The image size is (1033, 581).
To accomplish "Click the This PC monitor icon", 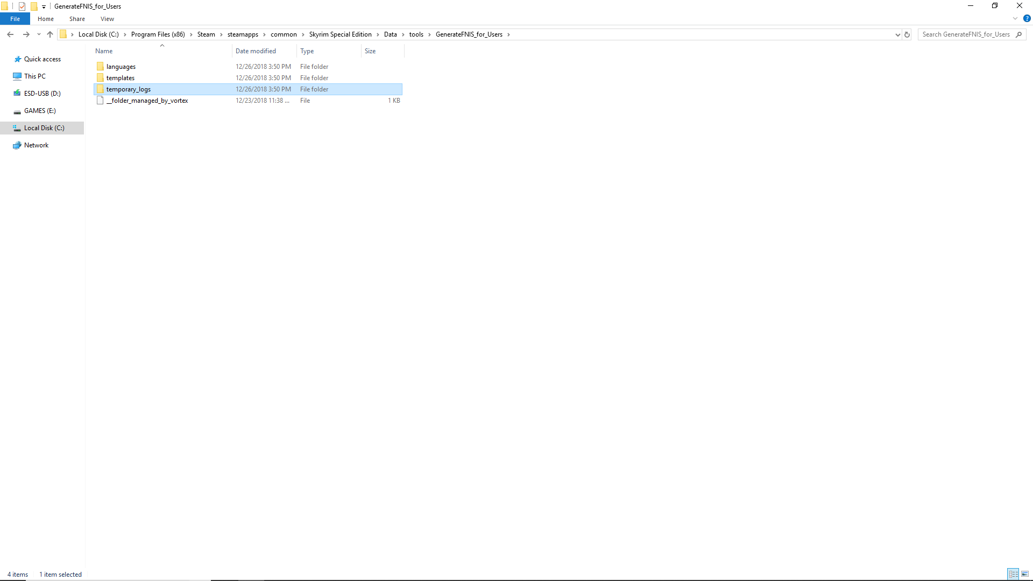I will (17, 76).
